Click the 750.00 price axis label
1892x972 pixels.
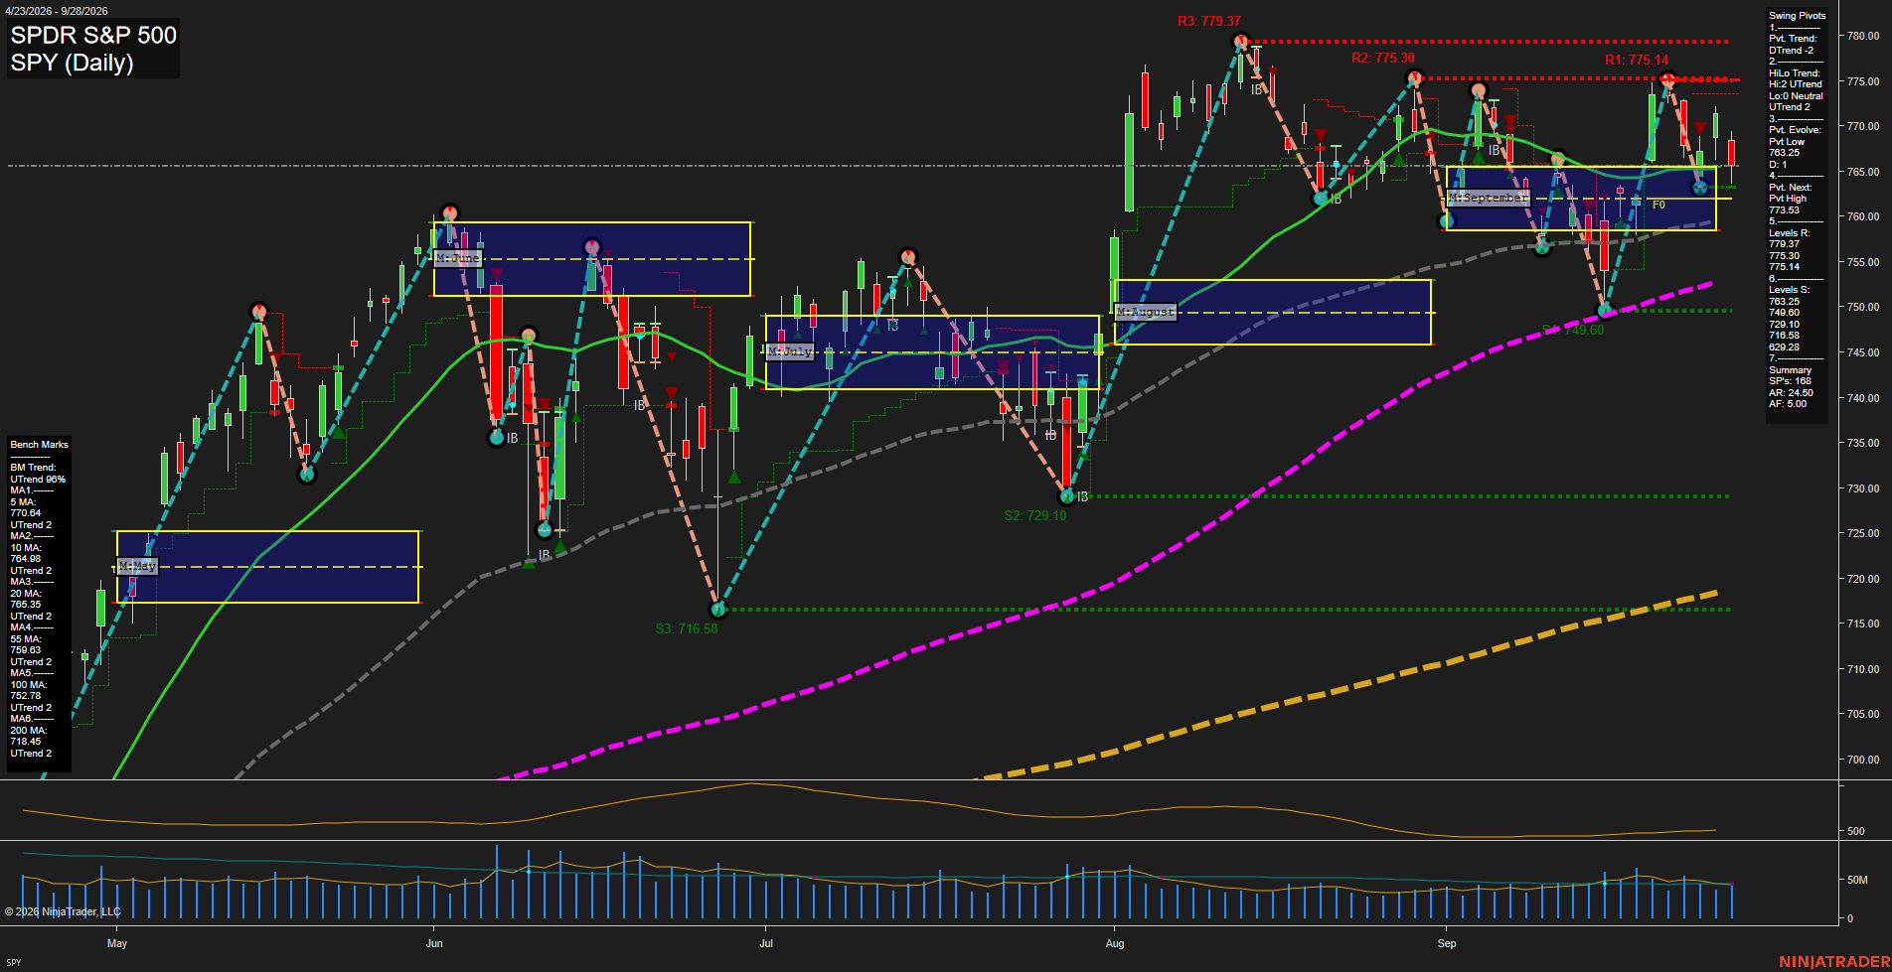1862,307
